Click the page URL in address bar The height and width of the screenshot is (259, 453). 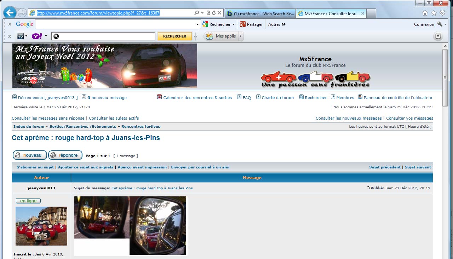[98, 13]
